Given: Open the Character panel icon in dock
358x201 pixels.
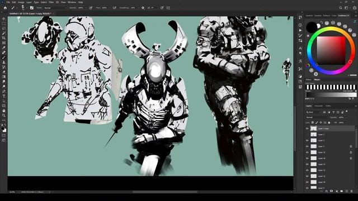Looking at the screenshot, I should pos(300,48).
